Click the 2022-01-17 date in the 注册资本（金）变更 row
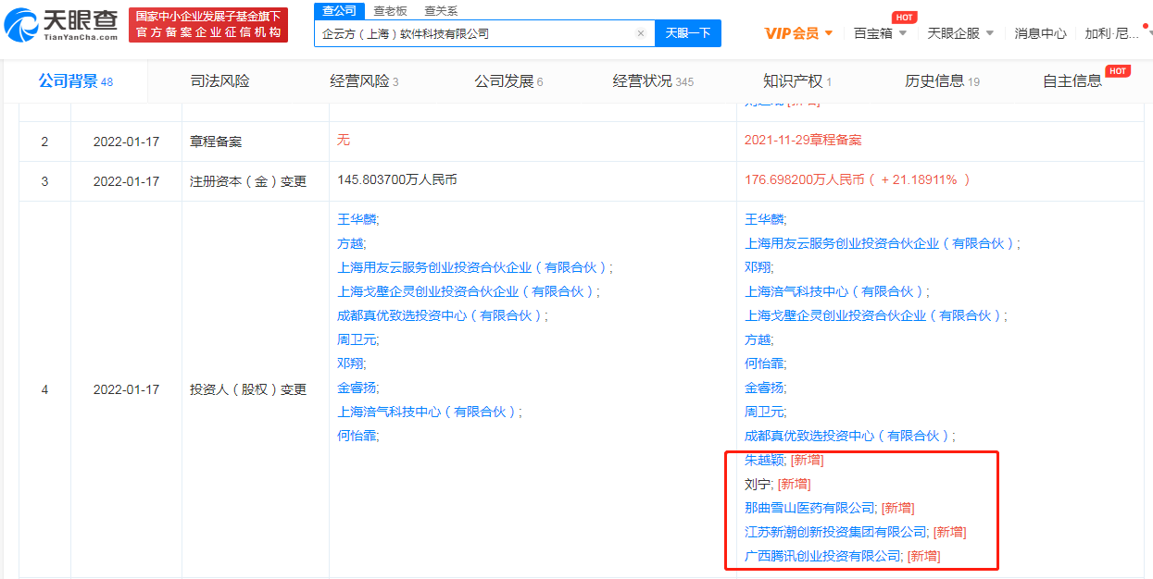 coord(126,181)
